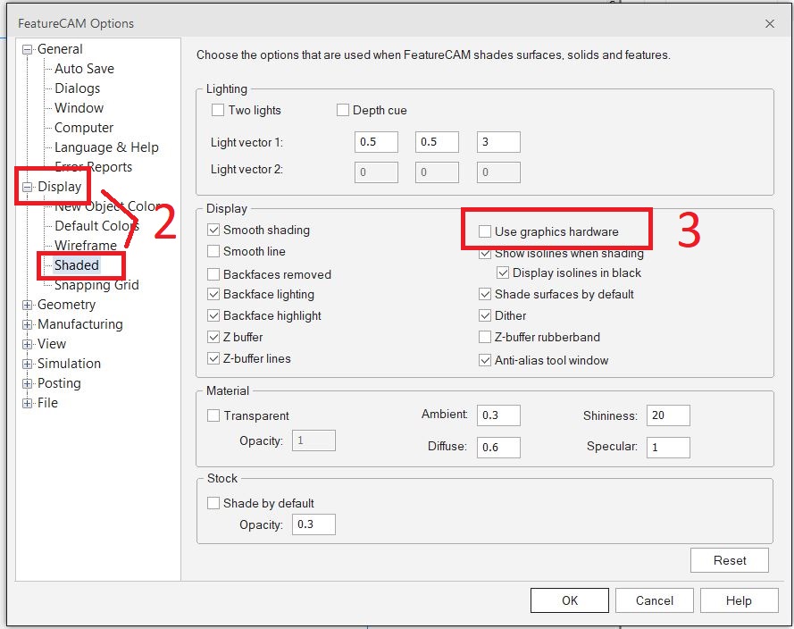Disable Backfaces removed
794x629 pixels.
coord(213,273)
